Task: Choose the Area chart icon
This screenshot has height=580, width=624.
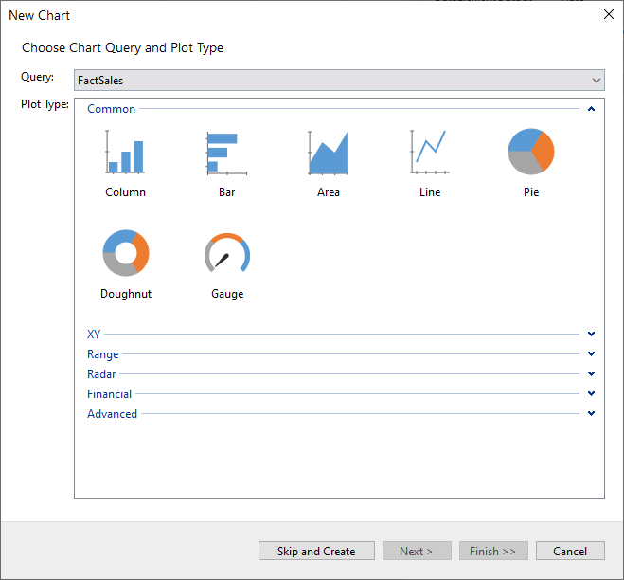Action: 329,153
